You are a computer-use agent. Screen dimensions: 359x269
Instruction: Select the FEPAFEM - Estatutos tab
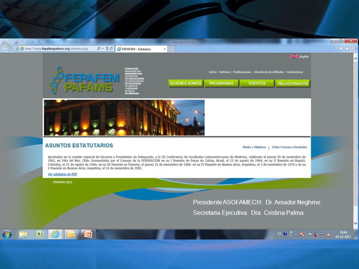141,49
